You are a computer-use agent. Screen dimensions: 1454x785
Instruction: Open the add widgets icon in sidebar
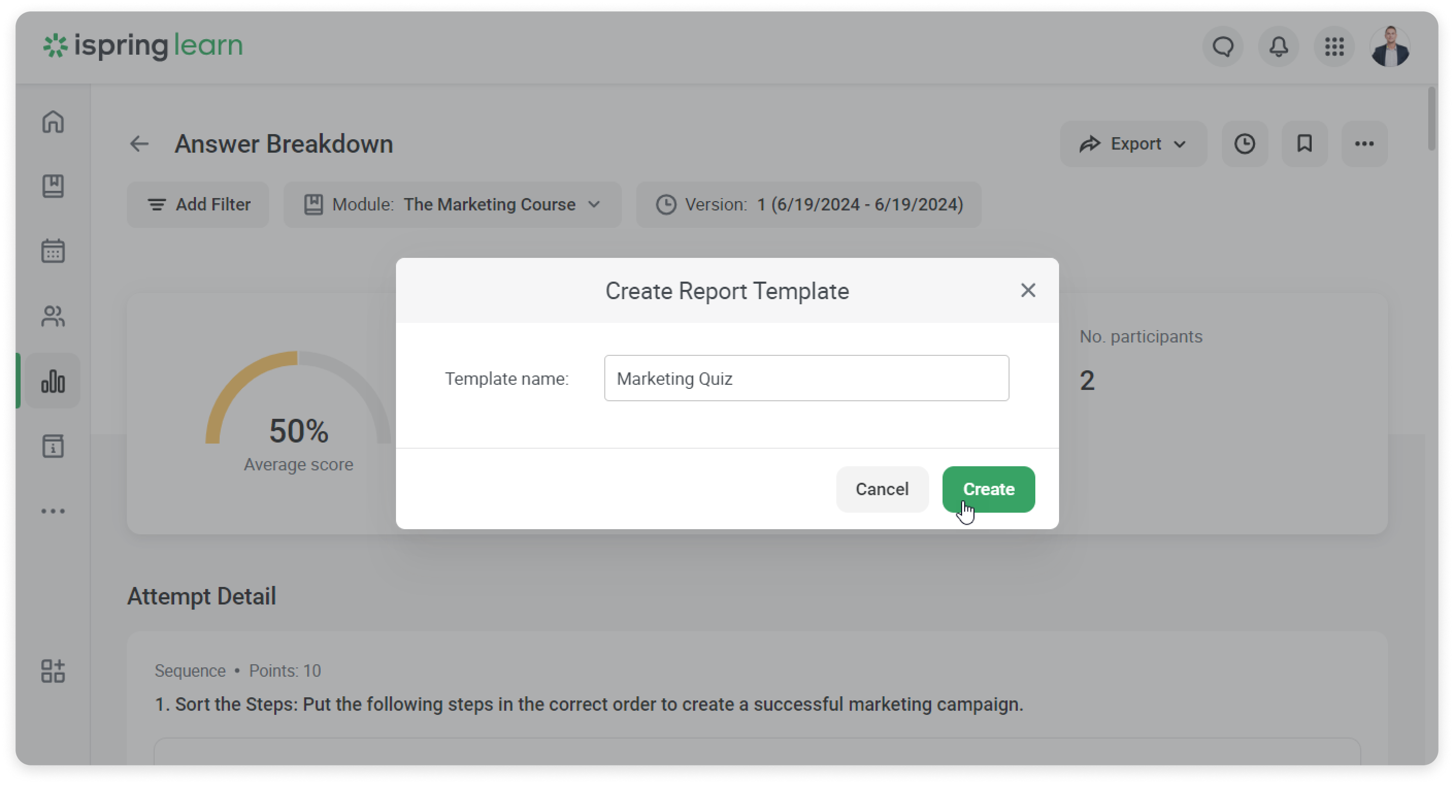53,671
